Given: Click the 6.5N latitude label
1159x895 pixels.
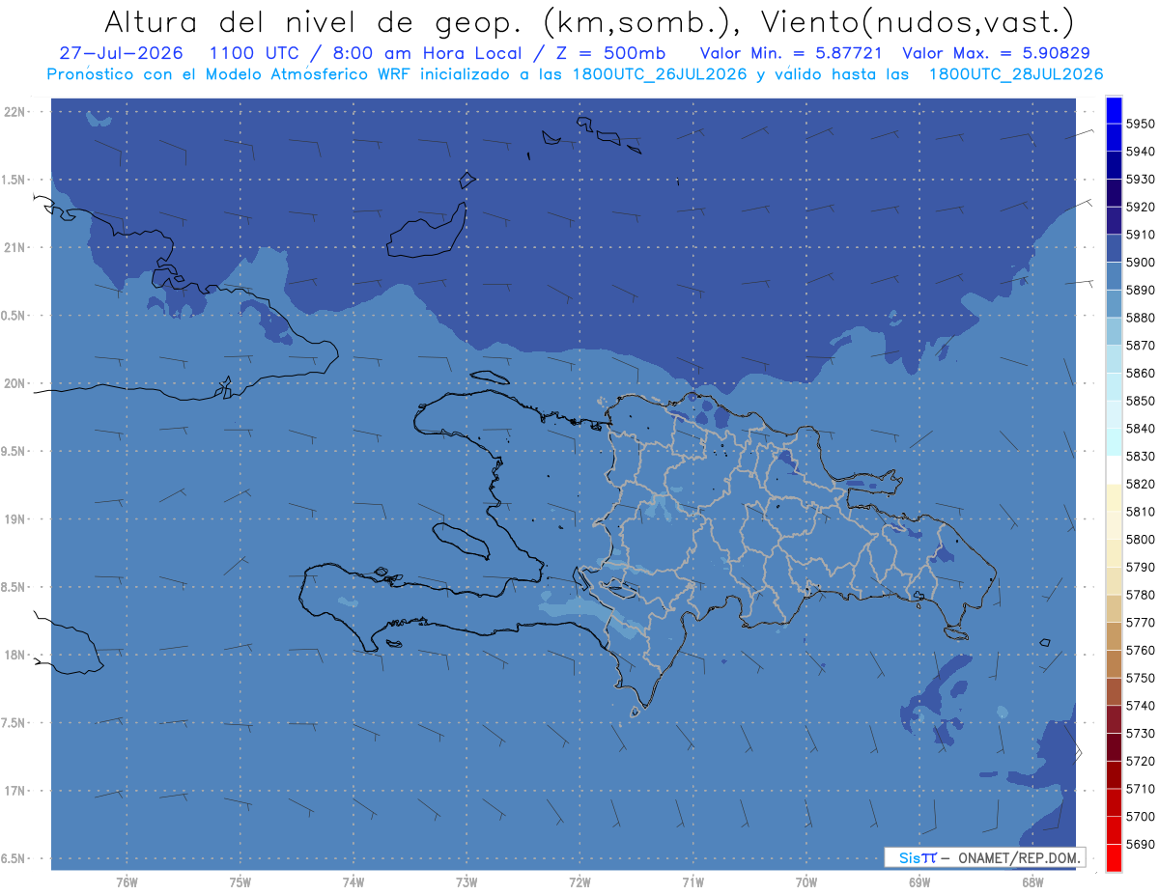Looking at the screenshot, I should click(14, 859).
